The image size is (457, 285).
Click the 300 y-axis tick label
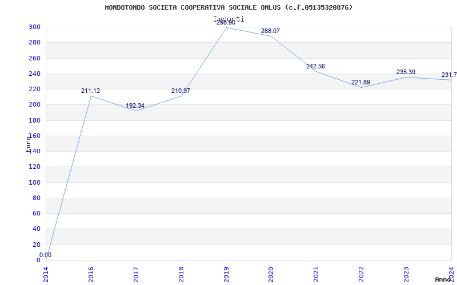tap(34, 27)
